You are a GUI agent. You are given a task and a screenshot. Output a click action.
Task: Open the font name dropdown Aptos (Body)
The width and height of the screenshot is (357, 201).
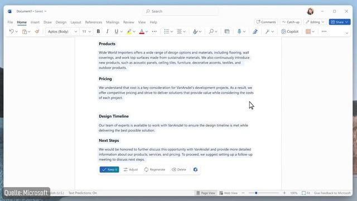(62, 31)
